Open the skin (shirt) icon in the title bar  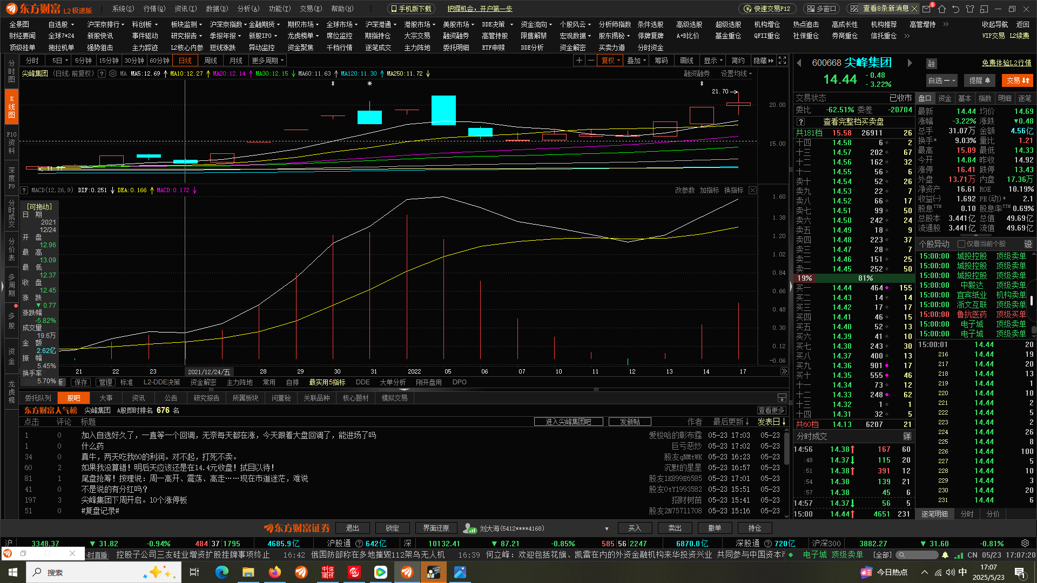coord(970,9)
